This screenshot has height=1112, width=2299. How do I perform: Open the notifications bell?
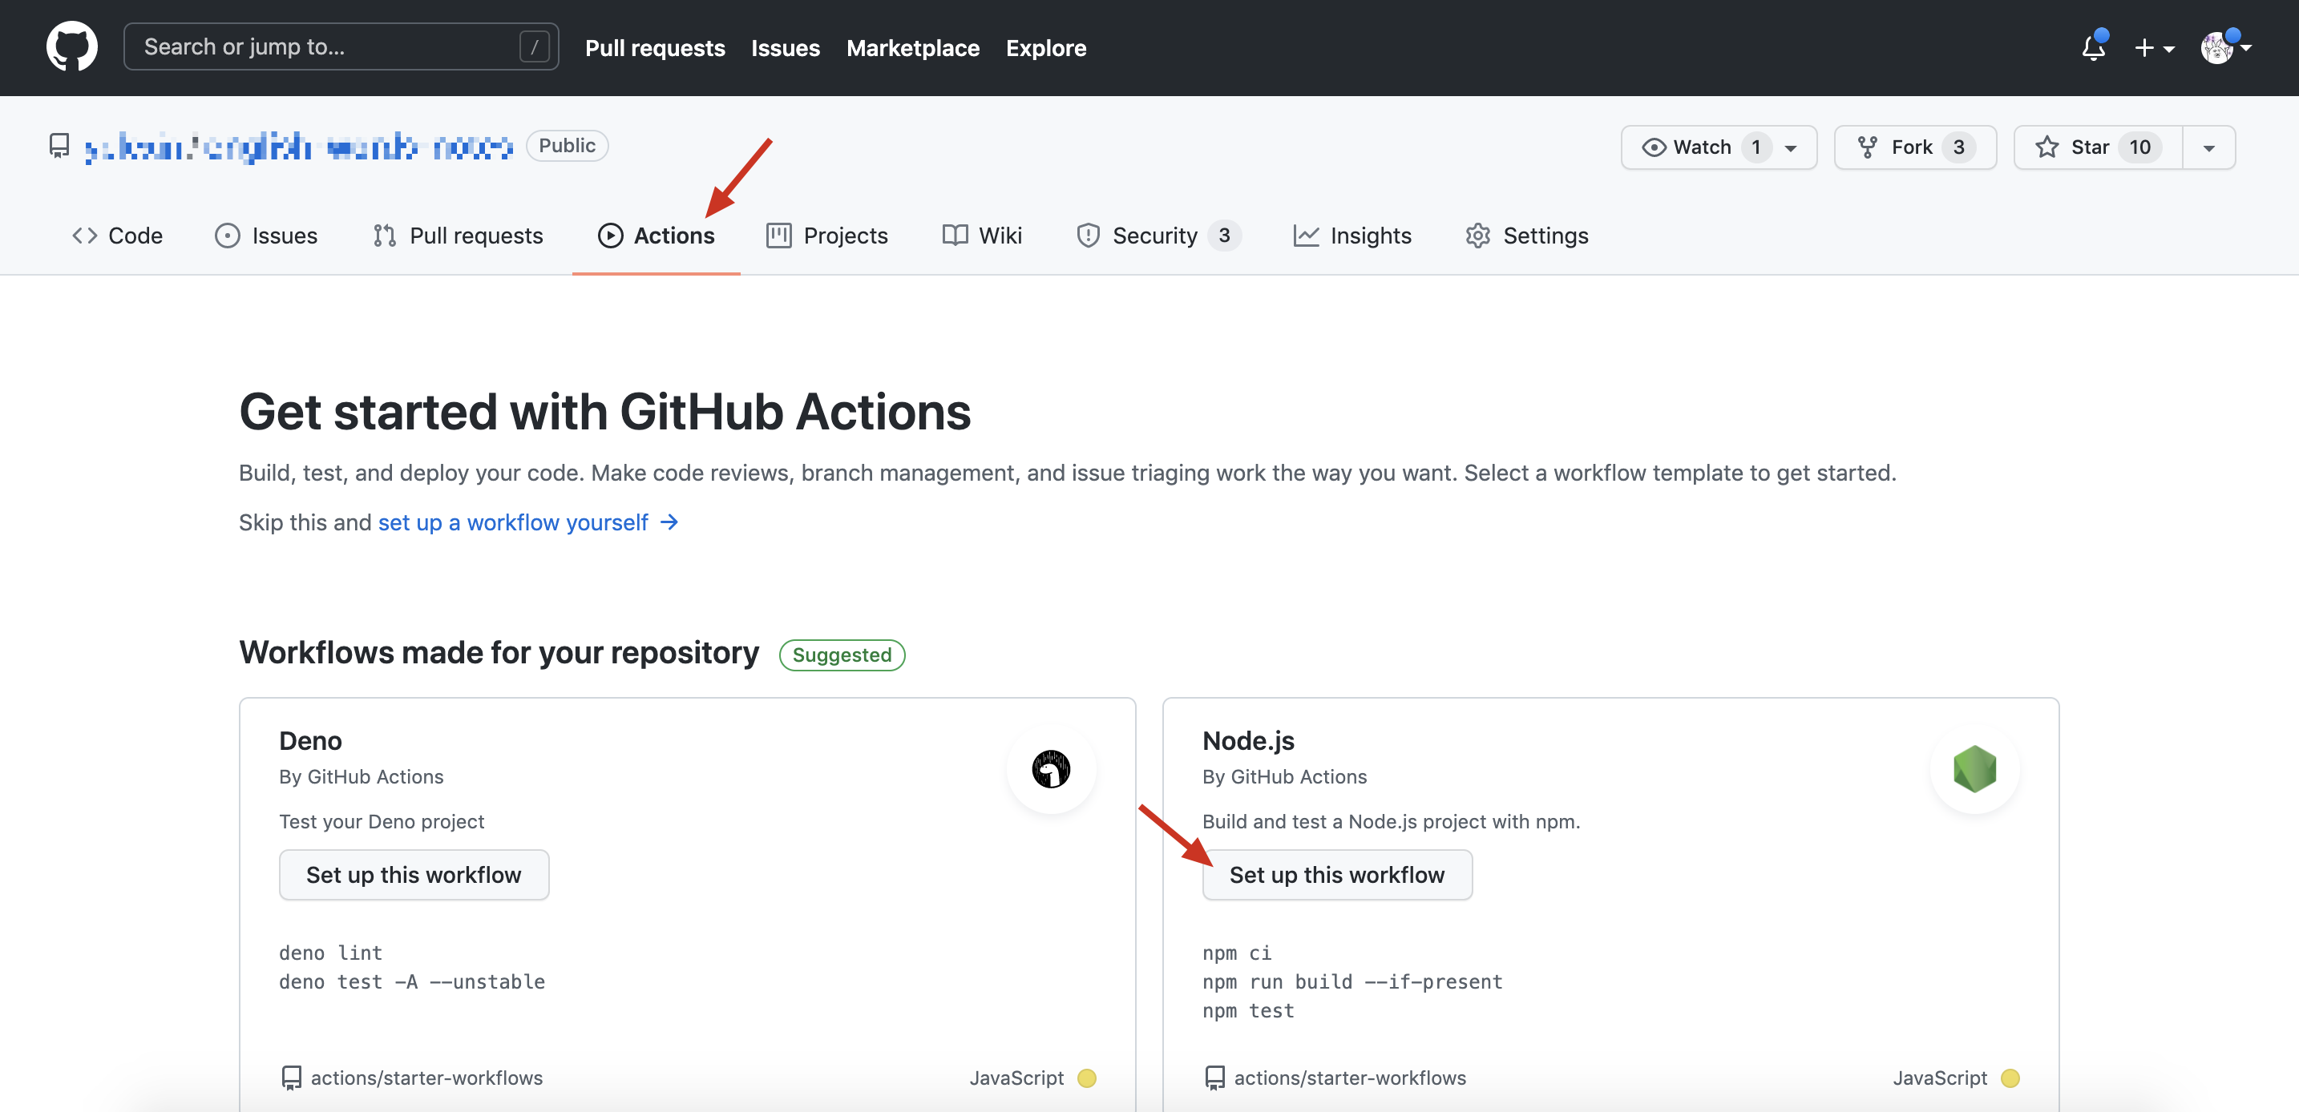[x=2093, y=47]
